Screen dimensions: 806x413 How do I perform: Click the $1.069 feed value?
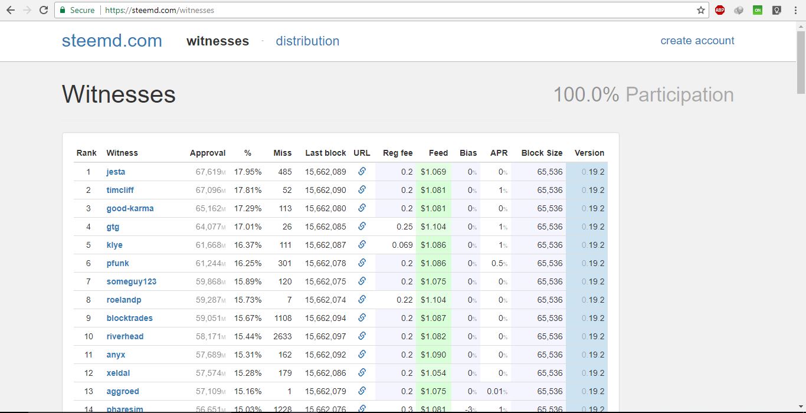tap(434, 172)
